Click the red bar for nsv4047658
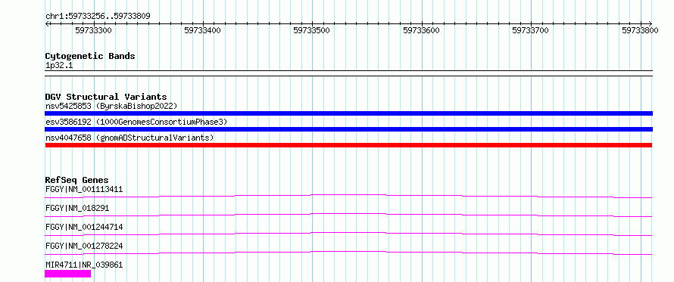The width and height of the screenshot is (674, 282). pos(348,145)
